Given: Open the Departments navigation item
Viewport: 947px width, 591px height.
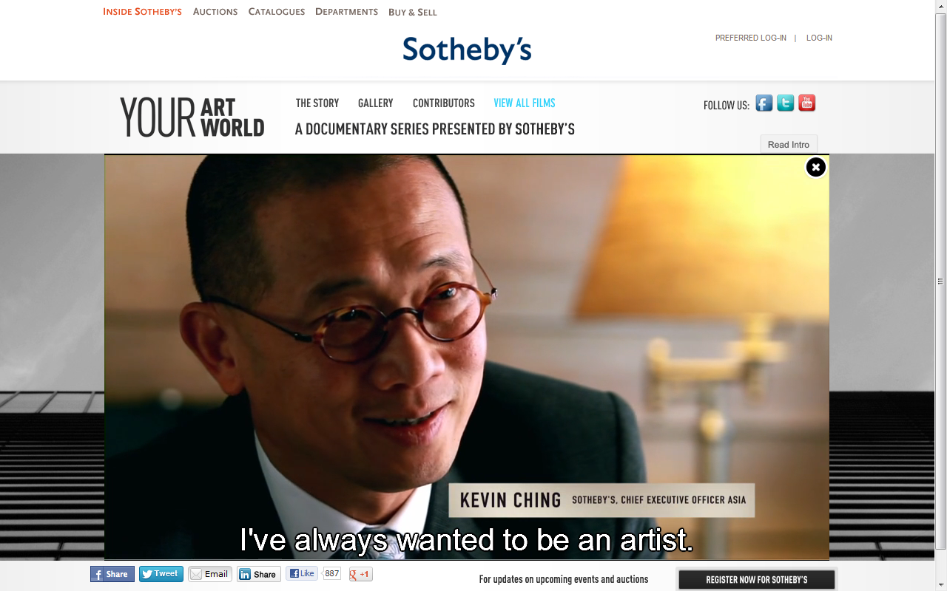Looking at the screenshot, I should pyautogui.click(x=346, y=12).
